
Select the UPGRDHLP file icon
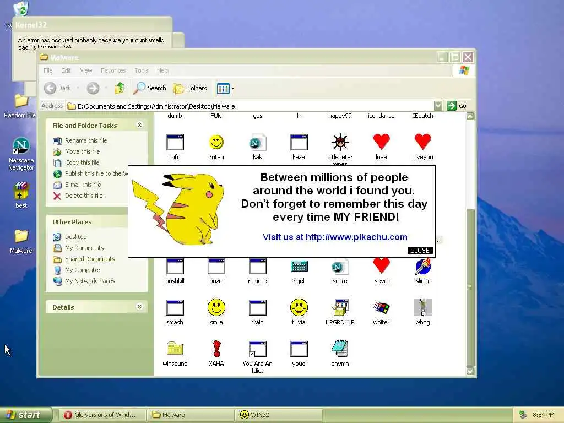pyautogui.click(x=340, y=307)
